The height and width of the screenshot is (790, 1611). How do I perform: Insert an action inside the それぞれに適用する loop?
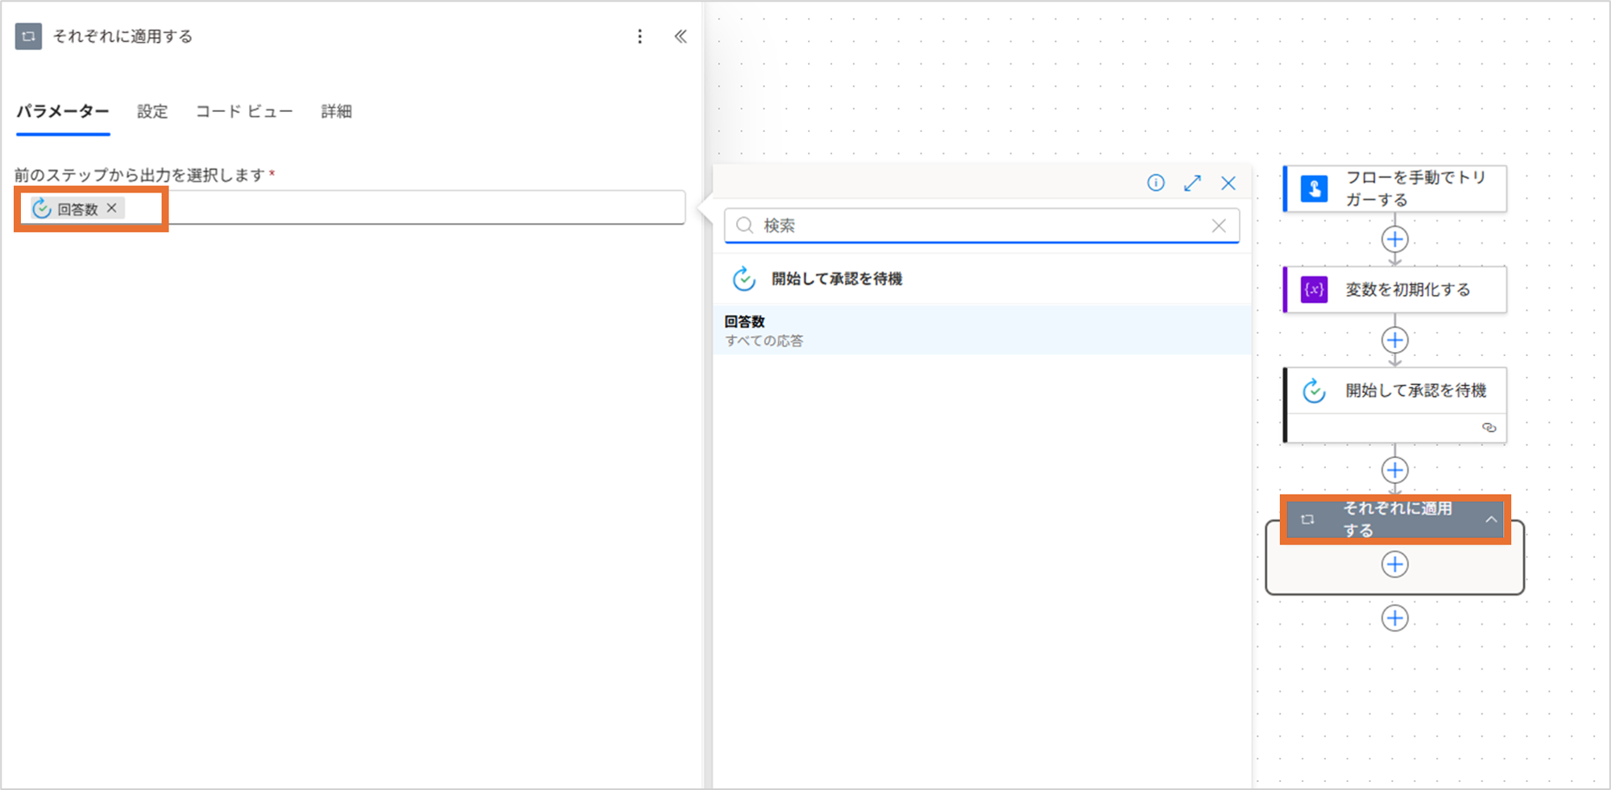1395,565
